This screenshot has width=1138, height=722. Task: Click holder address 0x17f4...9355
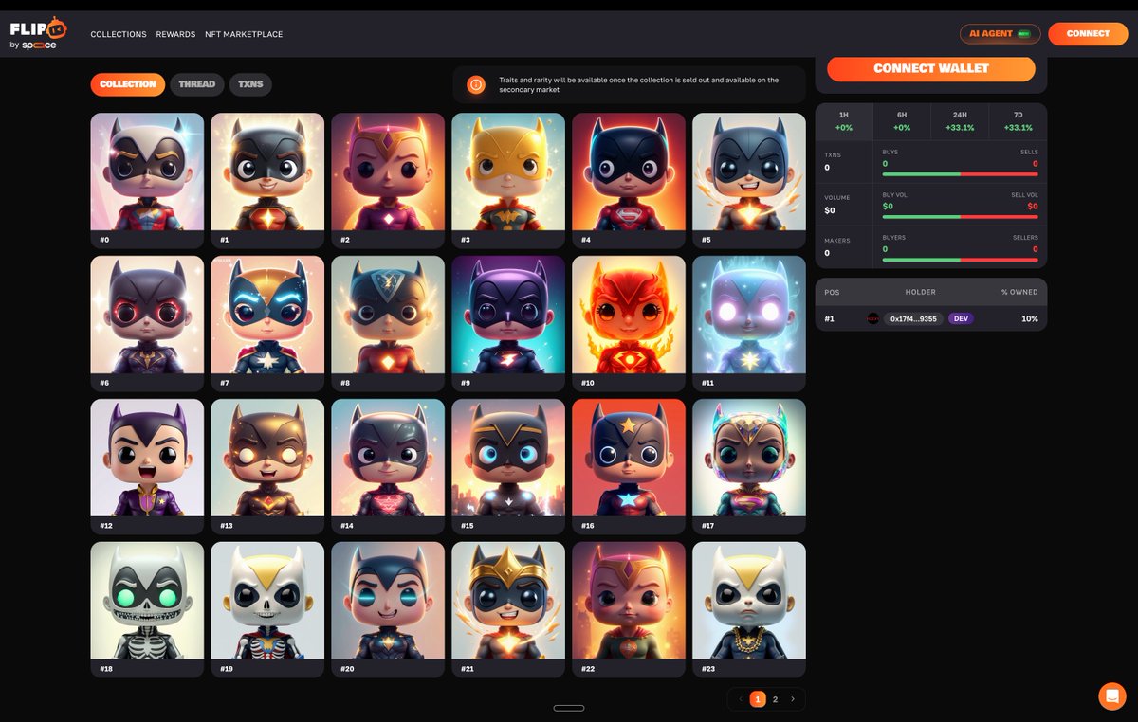point(913,318)
